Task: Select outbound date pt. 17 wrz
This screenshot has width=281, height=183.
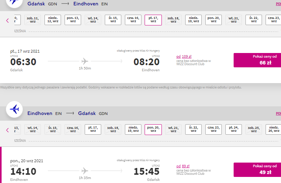Action: pyautogui.click(x=153, y=20)
